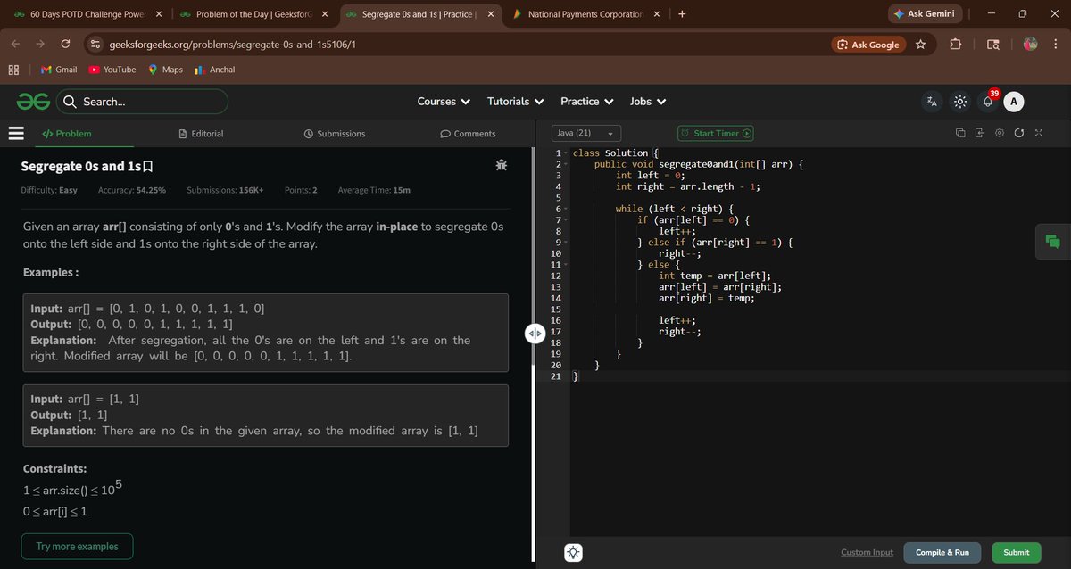Image resolution: width=1071 pixels, height=569 pixels.
Task: Click the Accuracy: 54.25% text
Action: [132, 190]
